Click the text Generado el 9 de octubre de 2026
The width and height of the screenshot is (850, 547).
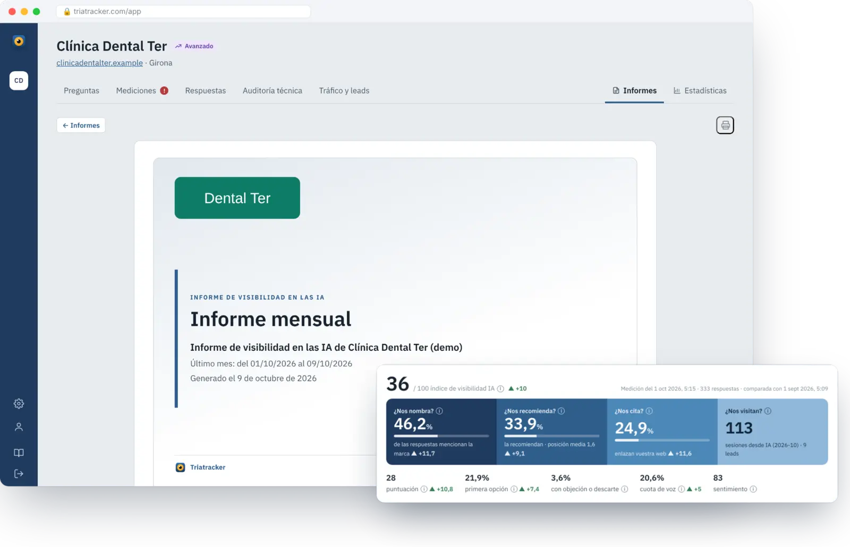click(x=253, y=378)
